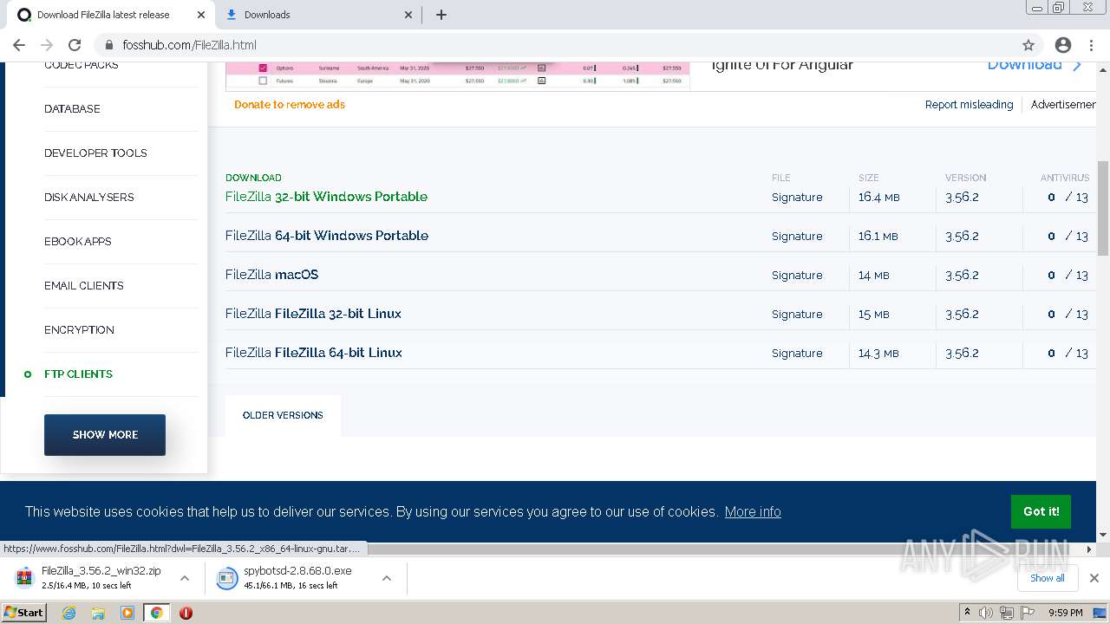View site info via the padlock icon
Viewport: 1110px width, 624px height.
(x=109, y=45)
